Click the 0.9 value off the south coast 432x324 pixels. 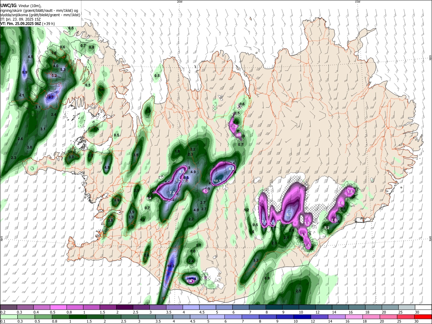[267, 278]
